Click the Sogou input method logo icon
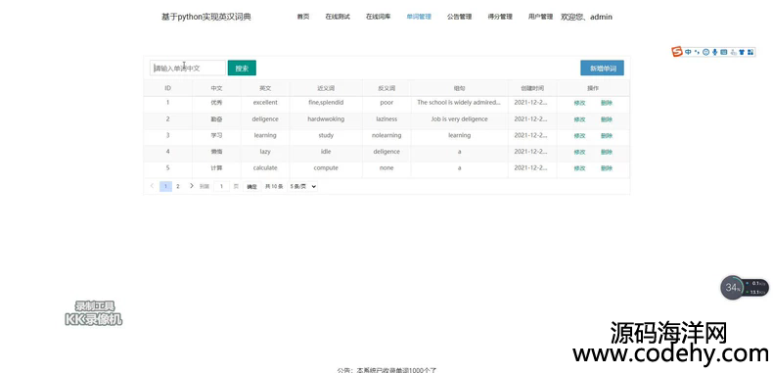Viewport: 773px width, 373px height. point(677,51)
